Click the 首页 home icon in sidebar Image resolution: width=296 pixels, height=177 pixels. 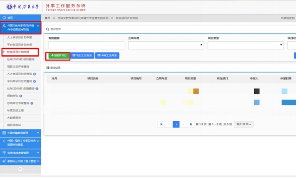click(x=4, y=18)
